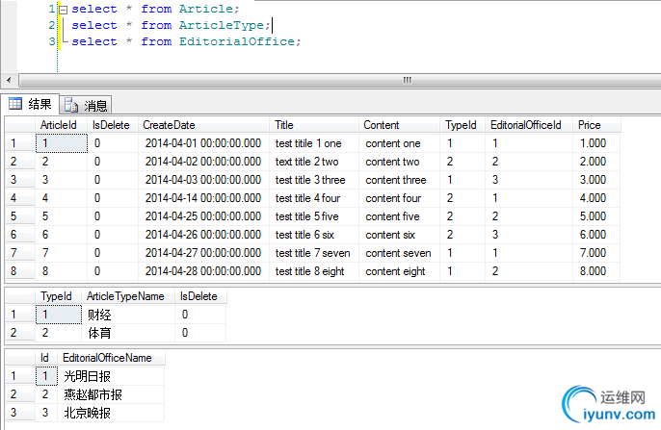Viewport: 661px width, 430px height.
Task: Select cell 'text title 2 two'
Action: tap(314, 162)
